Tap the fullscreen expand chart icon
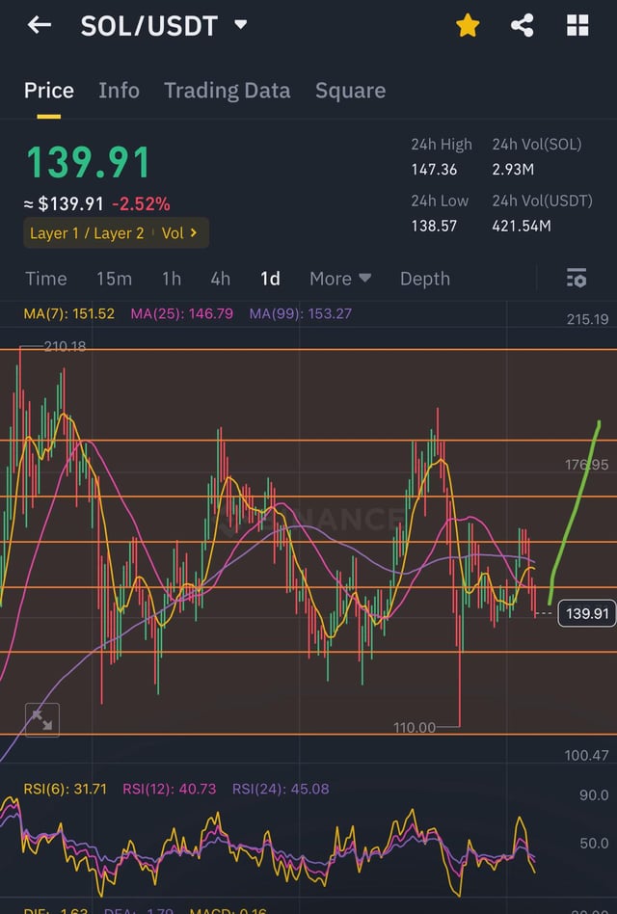The height and width of the screenshot is (914, 617). (41, 719)
